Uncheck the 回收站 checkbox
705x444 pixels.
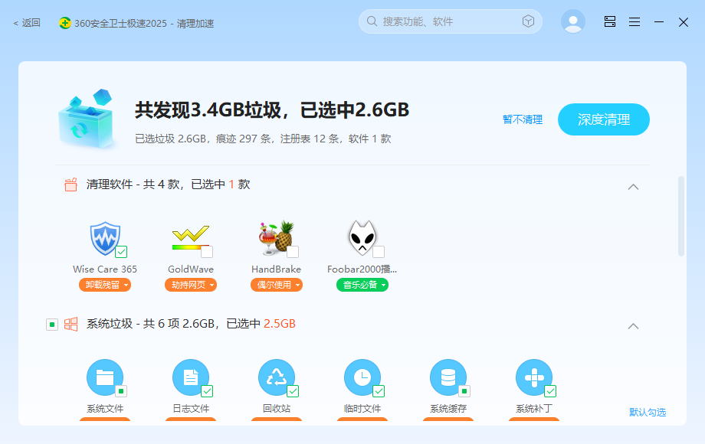(x=293, y=391)
